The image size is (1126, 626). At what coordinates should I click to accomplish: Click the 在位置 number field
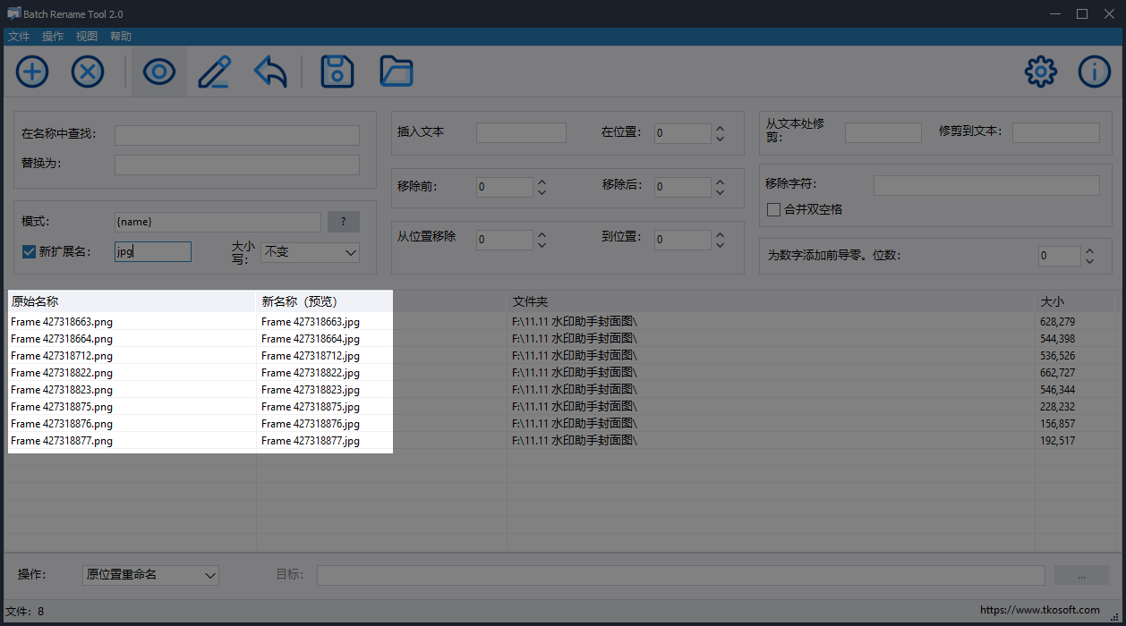683,133
